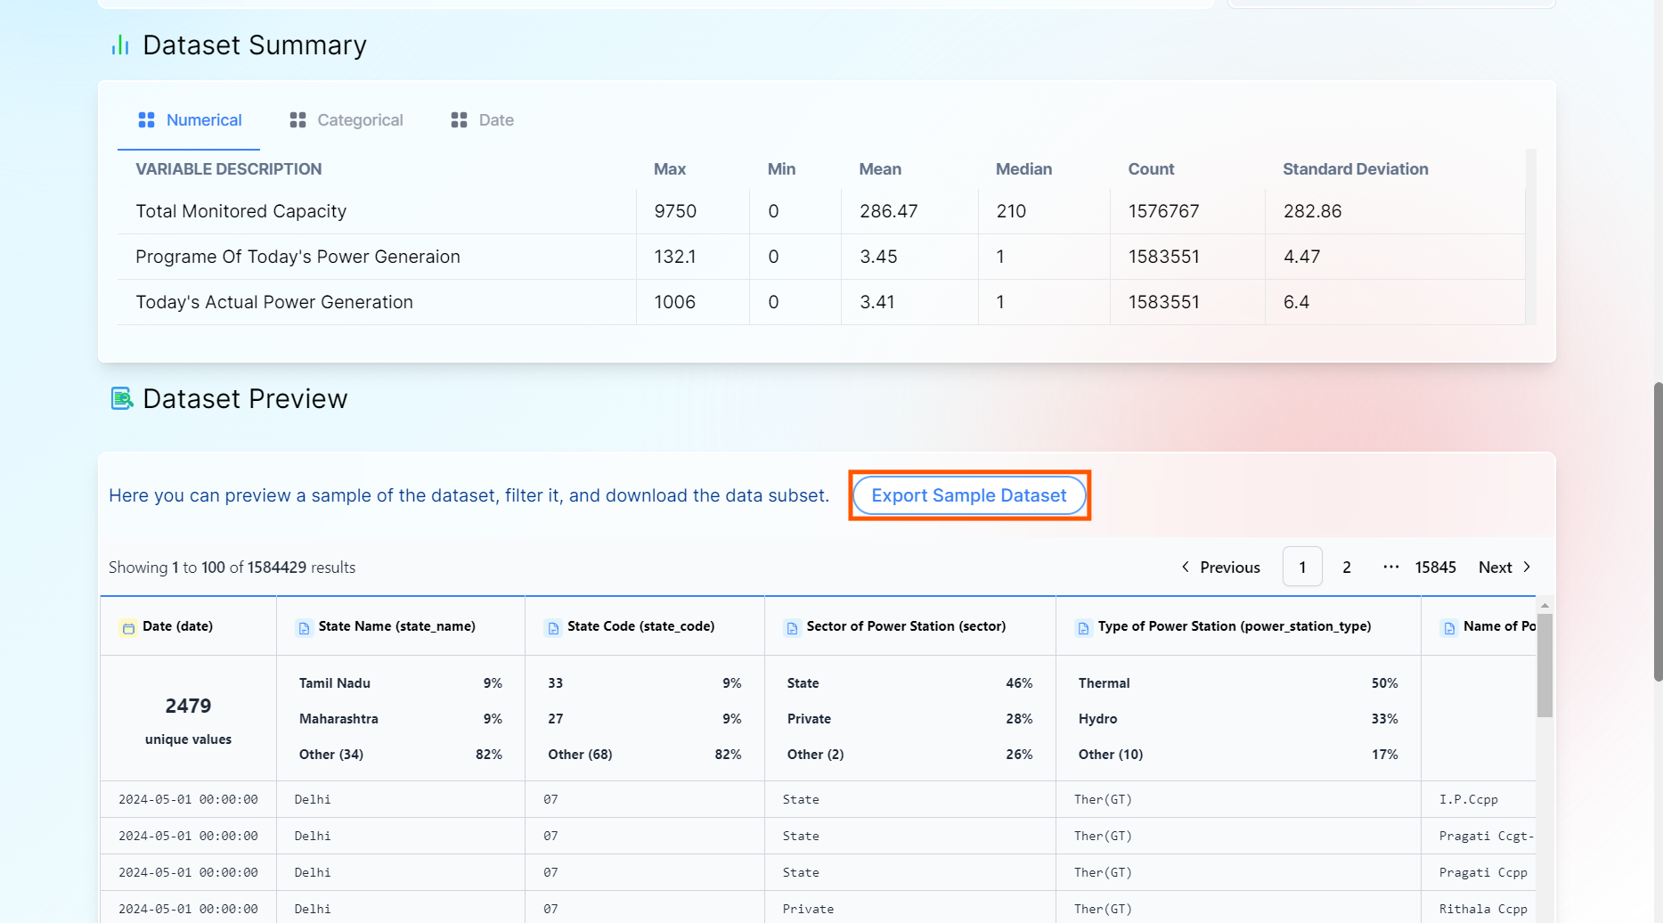This screenshot has height=923, width=1663.
Task: Click the State Code column document icon
Action: coord(553,628)
